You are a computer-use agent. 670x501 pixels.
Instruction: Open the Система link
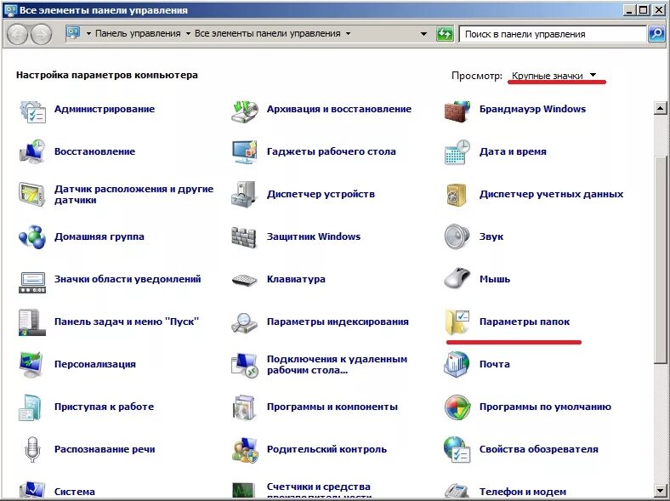(x=74, y=492)
